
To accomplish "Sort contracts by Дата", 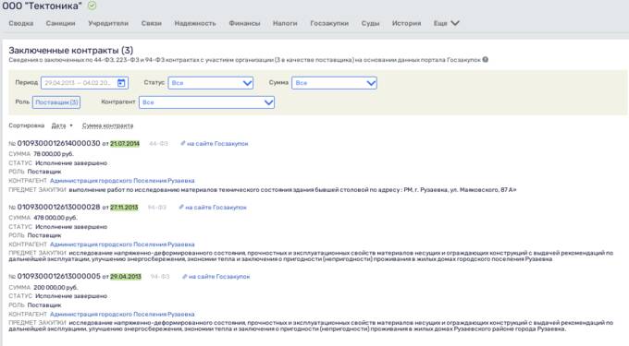I will click(x=58, y=125).
